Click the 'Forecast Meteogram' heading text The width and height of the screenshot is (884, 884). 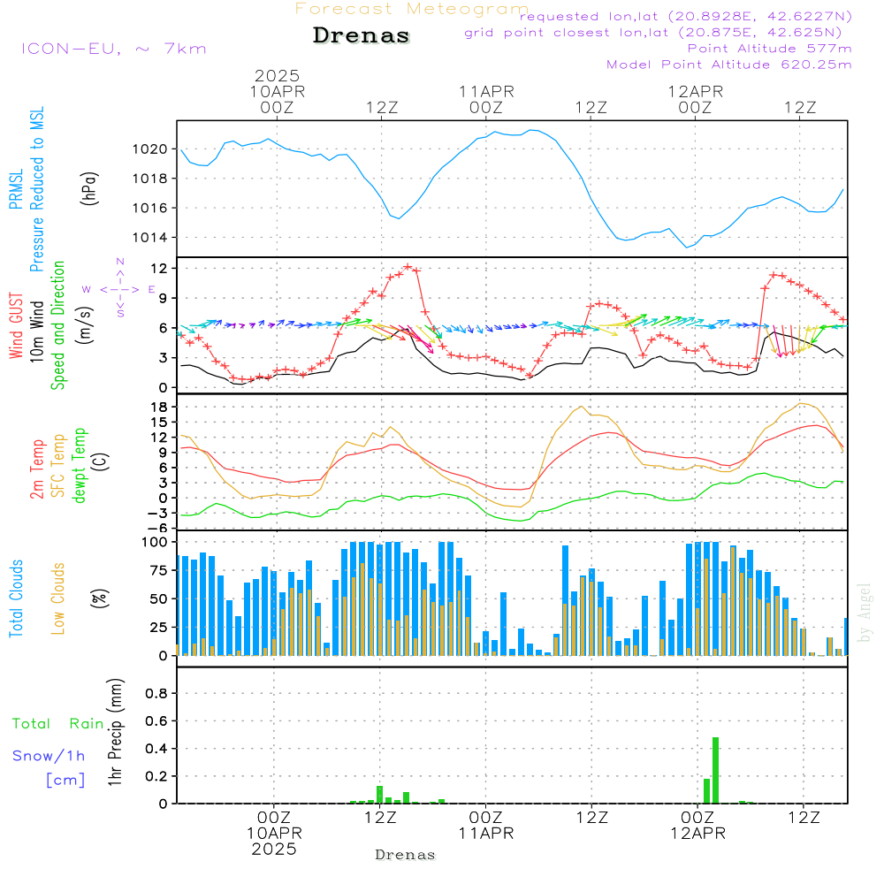[x=412, y=9]
